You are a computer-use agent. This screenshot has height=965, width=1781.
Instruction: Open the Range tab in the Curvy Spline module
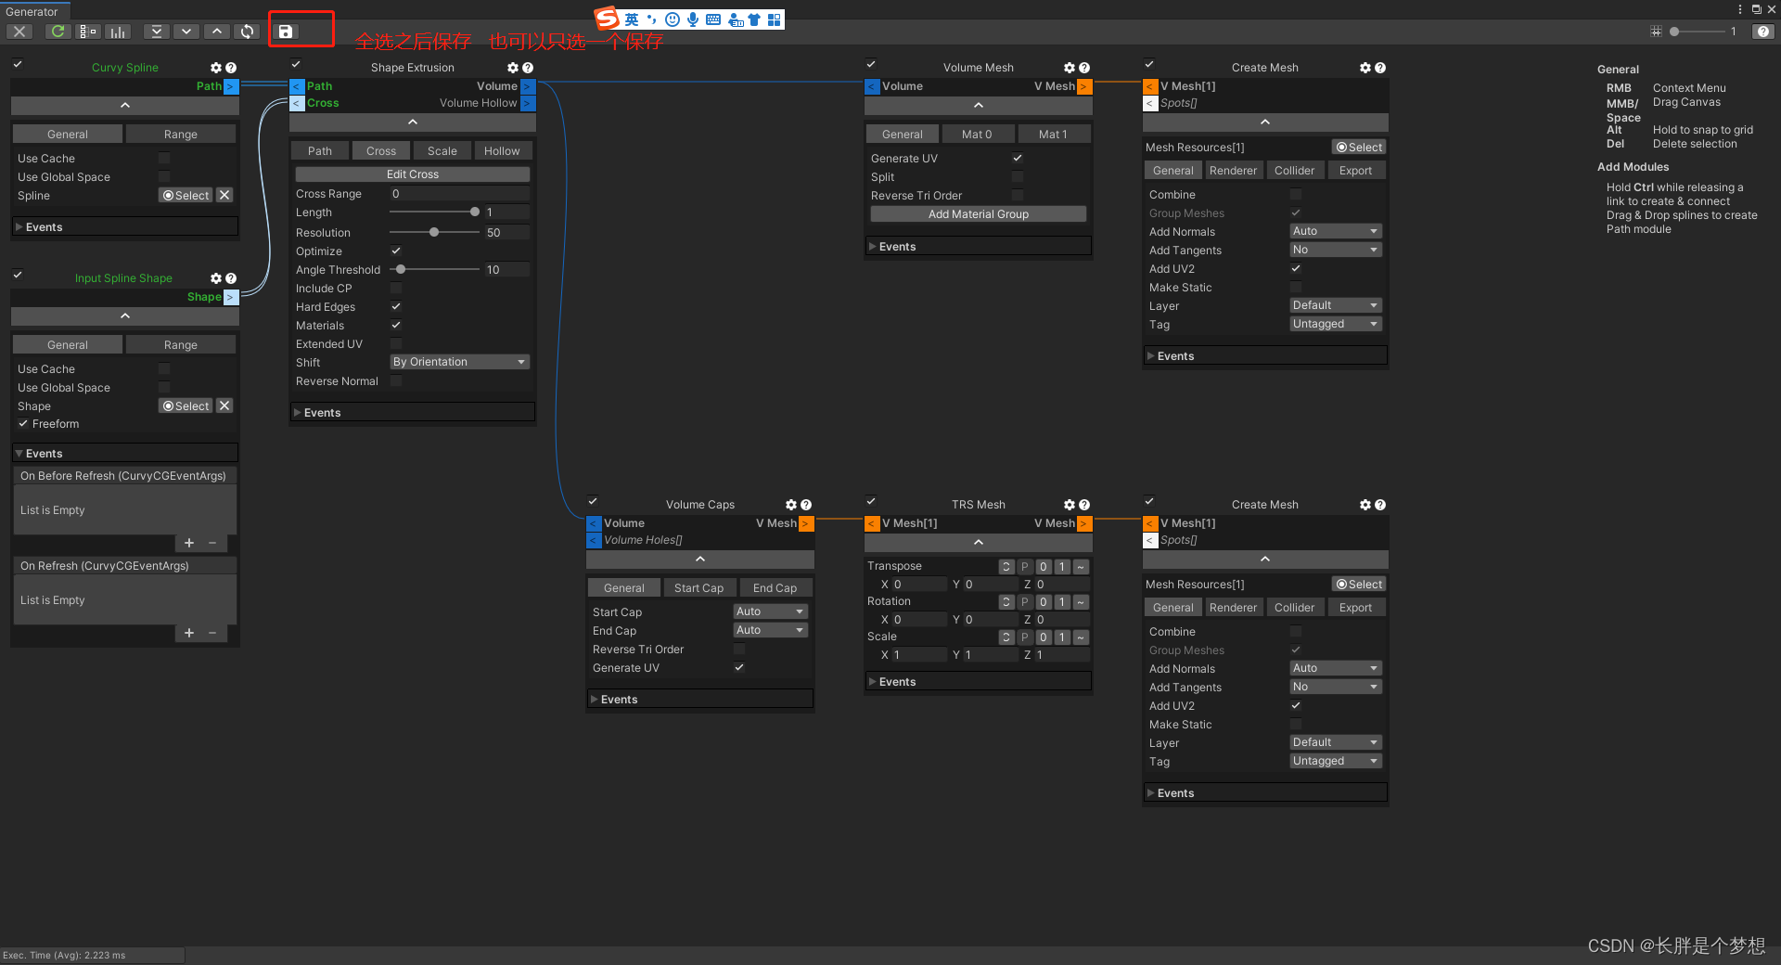pyautogui.click(x=181, y=134)
